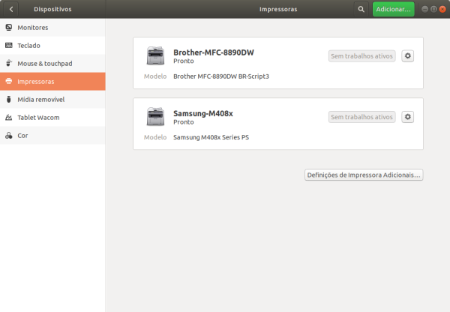Open the search magnifier icon
The height and width of the screenshot is (312, 450).
[361, 9]
